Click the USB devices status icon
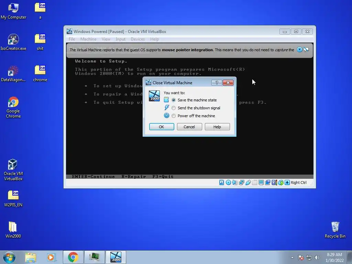 [248, 183]
